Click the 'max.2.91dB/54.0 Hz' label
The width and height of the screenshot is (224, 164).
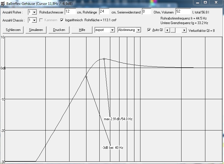(x=118, y=119)
